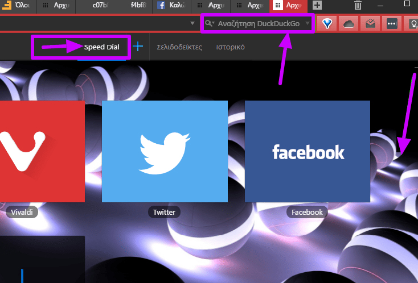Viewport: 418px width, 283px height.
Task: Open the Vivaldi speed dial thumbnail
Action: pyautogui.click(x=42, y=151)
